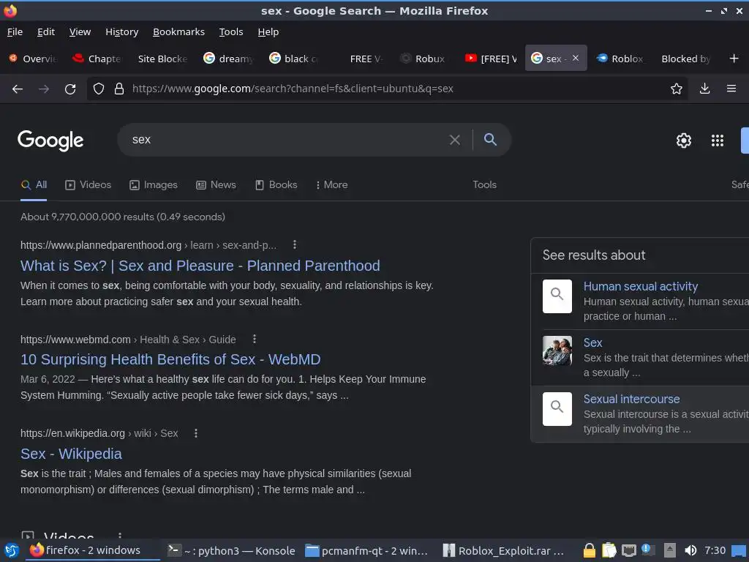Screen dimensions: 749x562
Task: Open the search Tools options
Action: (x=484, y=185)
